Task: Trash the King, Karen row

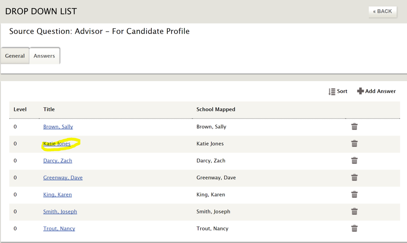Action: coord(354,194)
